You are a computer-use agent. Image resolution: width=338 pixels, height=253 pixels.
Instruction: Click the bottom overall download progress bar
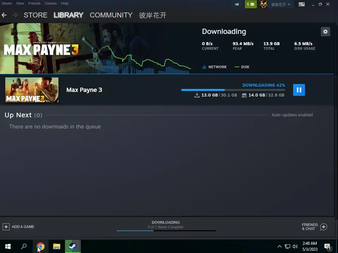pyautogui.click(x=166, y=231)
